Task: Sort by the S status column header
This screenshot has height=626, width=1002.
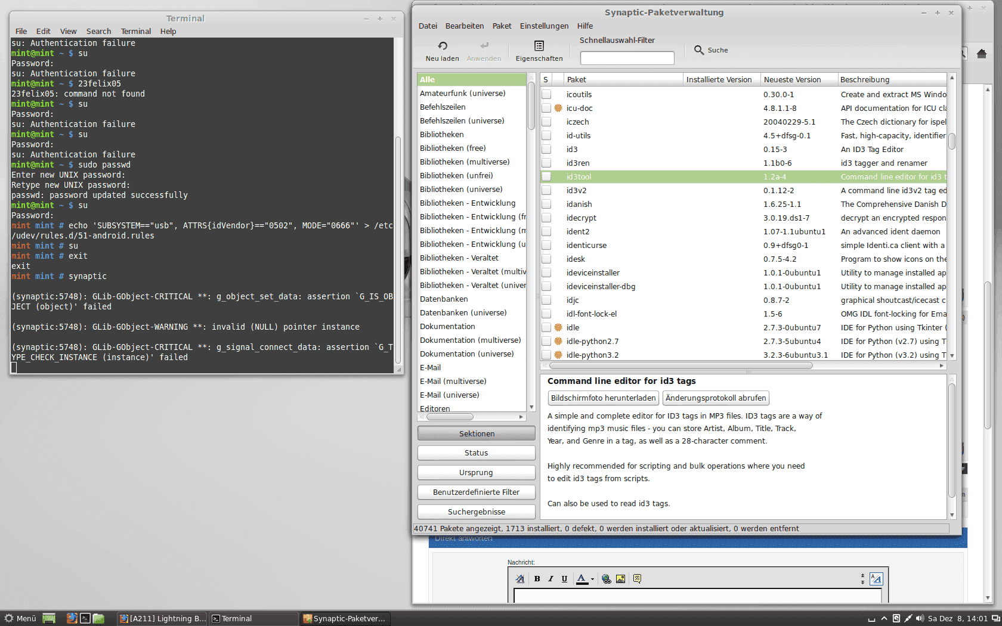Action: tap(546, 79)
